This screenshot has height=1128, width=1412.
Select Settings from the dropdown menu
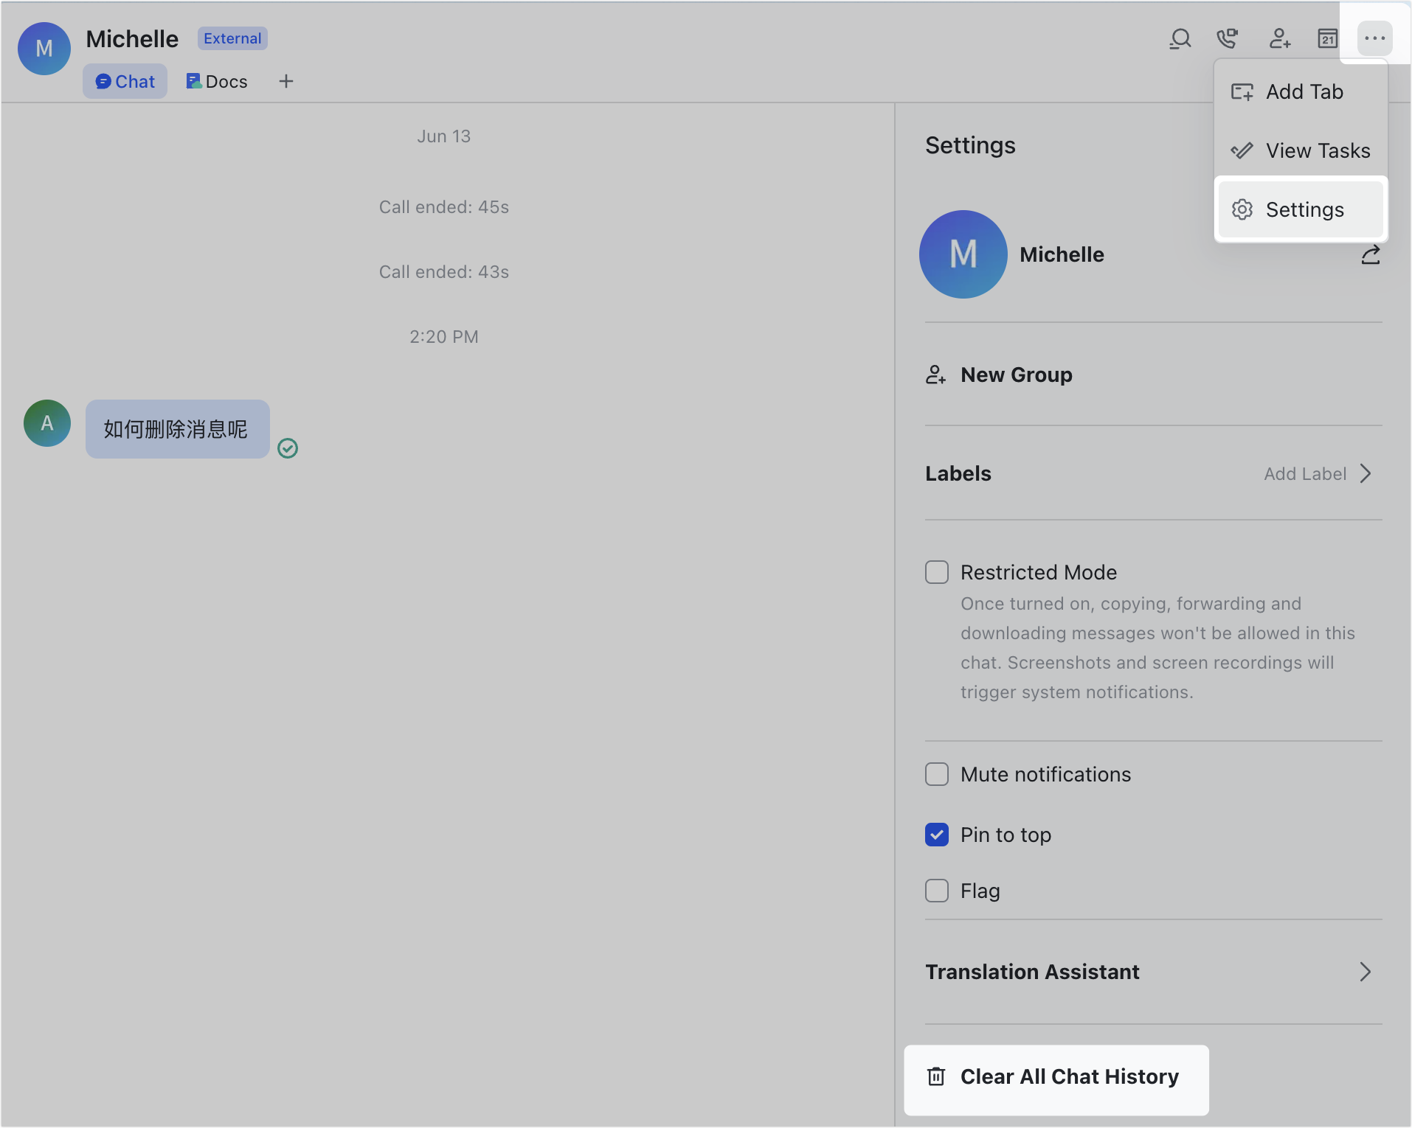coord(1301,209)
